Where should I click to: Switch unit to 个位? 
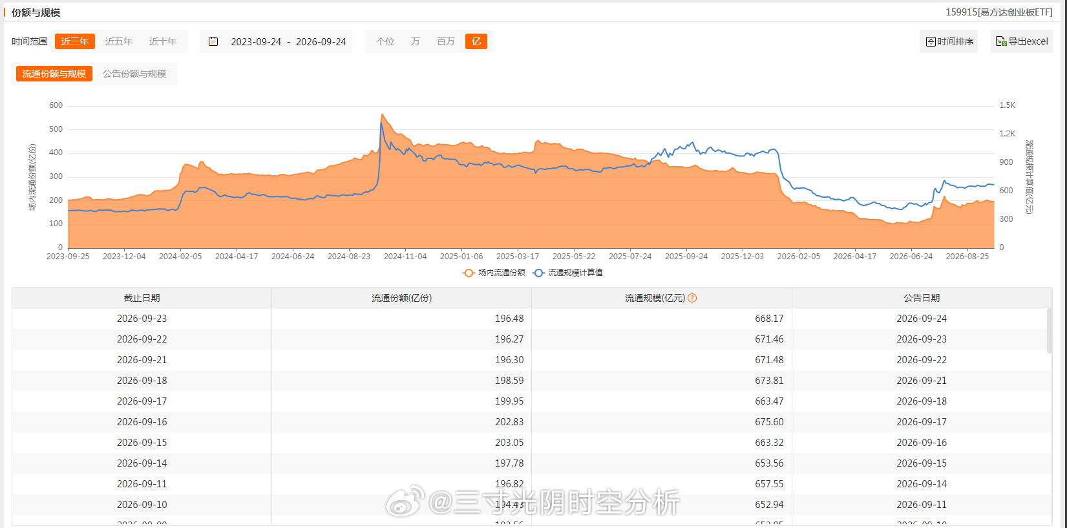click(385, 41)
